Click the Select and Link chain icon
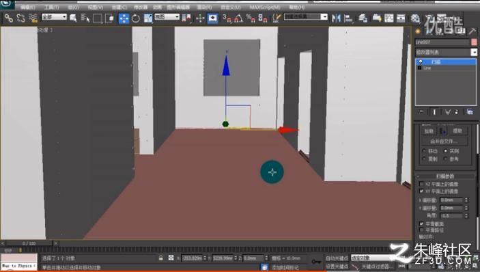The height and width of the screenshot is (272, 480). [x=9, y=18]
